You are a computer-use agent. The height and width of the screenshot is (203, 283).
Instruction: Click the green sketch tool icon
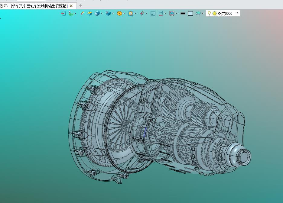(70, 13)
